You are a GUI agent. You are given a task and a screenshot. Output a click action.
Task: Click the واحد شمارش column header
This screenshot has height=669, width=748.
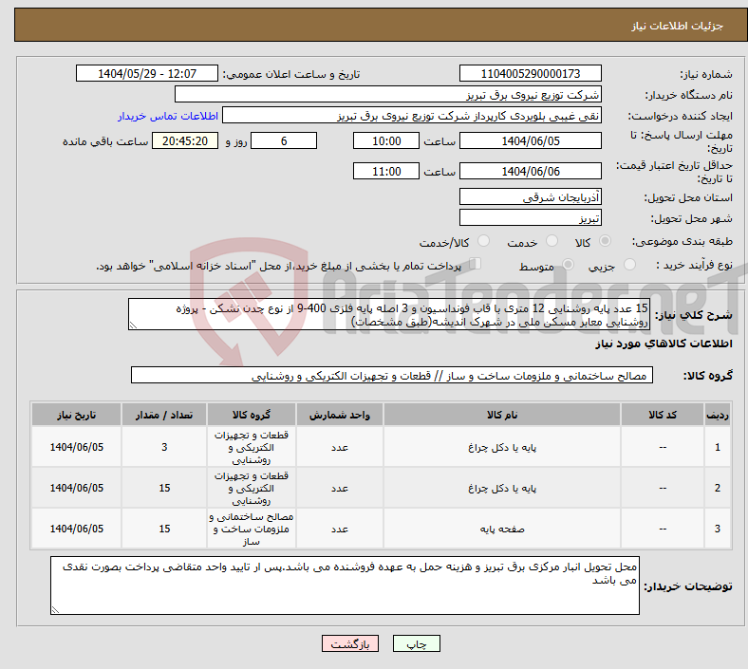point(339,415)
